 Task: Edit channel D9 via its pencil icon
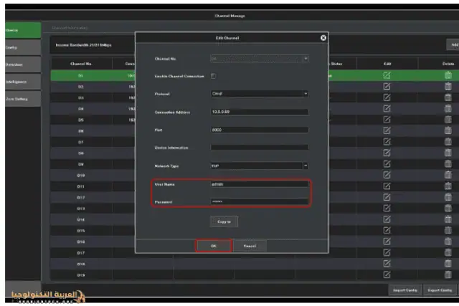[x=387, y=164]
